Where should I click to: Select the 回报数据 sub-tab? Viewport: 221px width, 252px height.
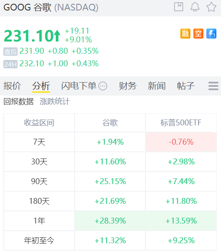pyautogui.click(x=18, y=101)
